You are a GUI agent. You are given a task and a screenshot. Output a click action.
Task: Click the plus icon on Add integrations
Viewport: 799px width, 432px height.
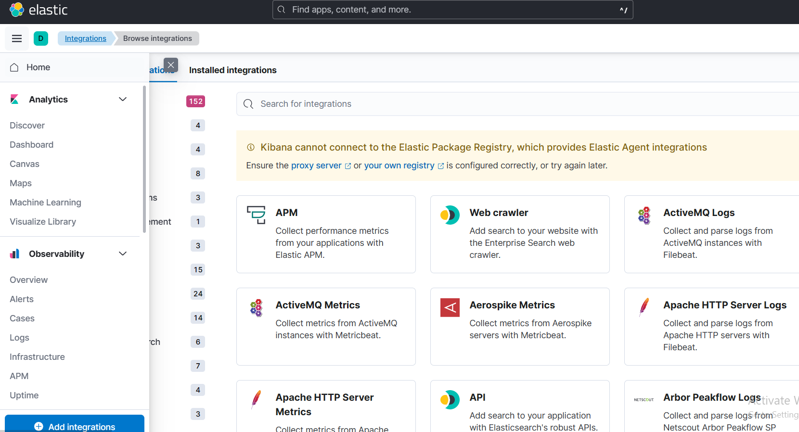click(39, 427)
